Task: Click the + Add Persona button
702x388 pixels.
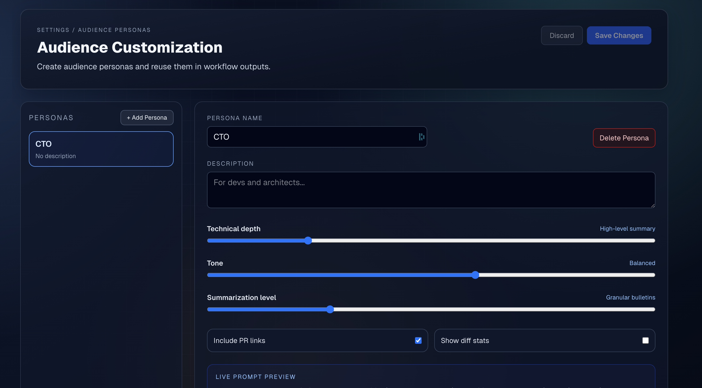Action: tap(147, 117)
